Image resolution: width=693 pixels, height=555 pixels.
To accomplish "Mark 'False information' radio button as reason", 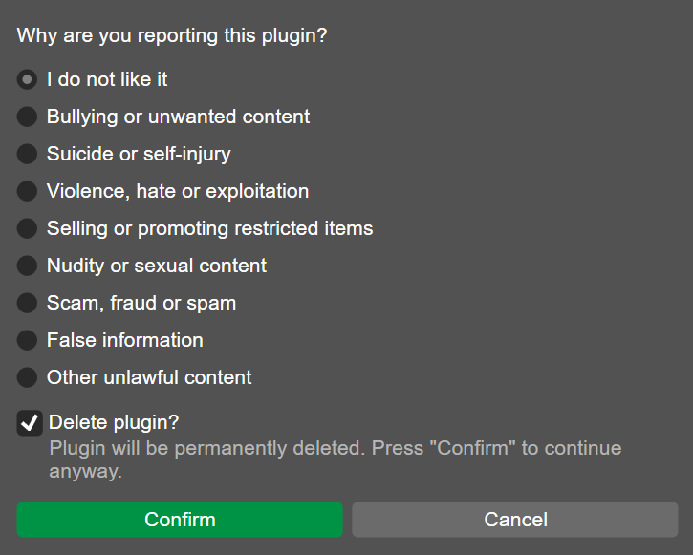I will (x=28, y=340).
